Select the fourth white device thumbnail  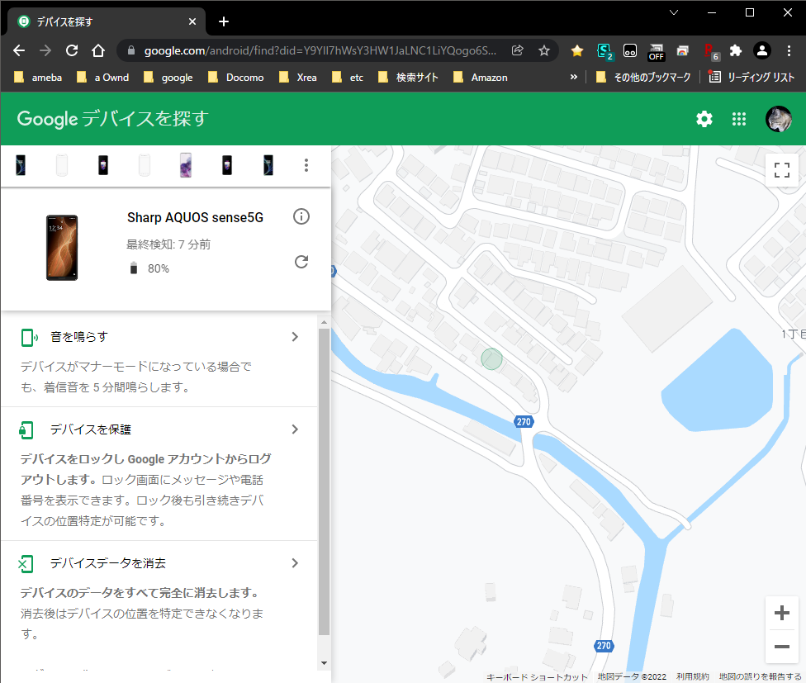pyautogui.click(x=145, y=165)
